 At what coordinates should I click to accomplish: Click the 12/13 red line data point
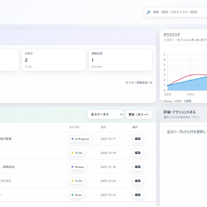pos(191,75)
